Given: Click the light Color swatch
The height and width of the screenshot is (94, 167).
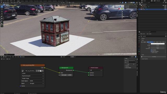Looking at the screenshot, I should [158, 44].
